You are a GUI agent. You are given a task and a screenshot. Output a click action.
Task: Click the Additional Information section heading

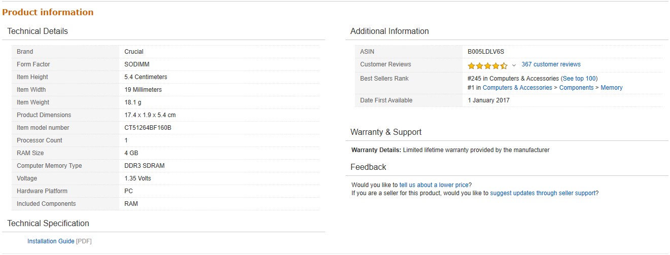(x=390, y=31)
